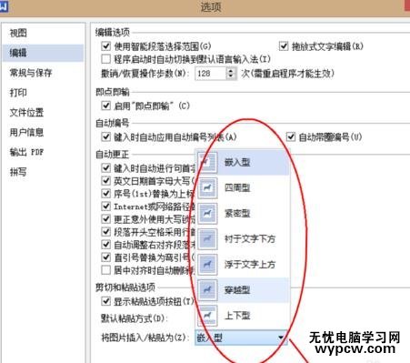Toggle 显示粘贴选项按钮(T) checkbox
Image resolution: width=410 pixels, height=363 pixels.
[x=105, y=301]
